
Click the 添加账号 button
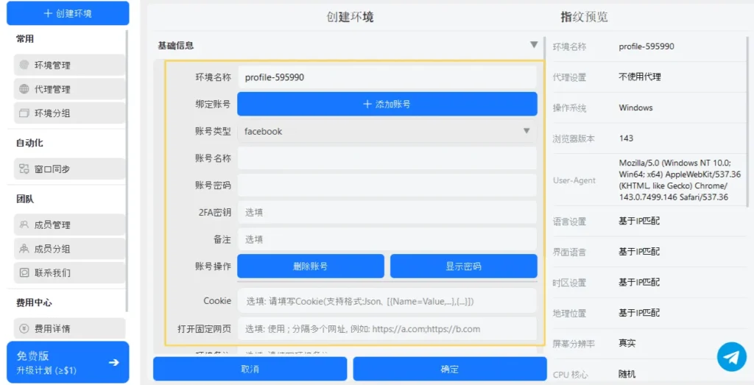click(387, 104)
